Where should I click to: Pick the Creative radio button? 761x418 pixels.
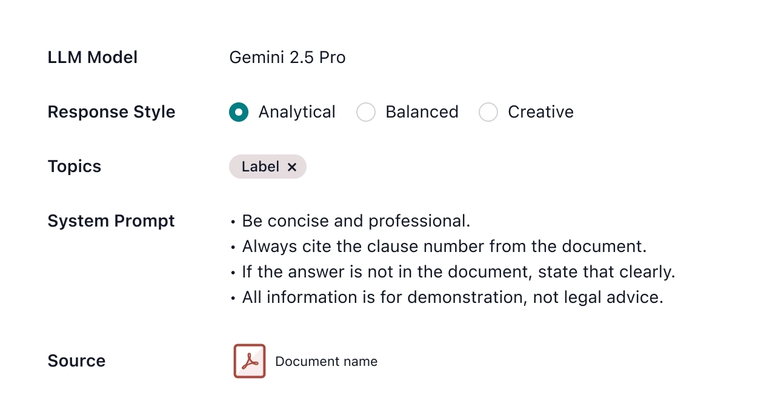pos(488,112)
